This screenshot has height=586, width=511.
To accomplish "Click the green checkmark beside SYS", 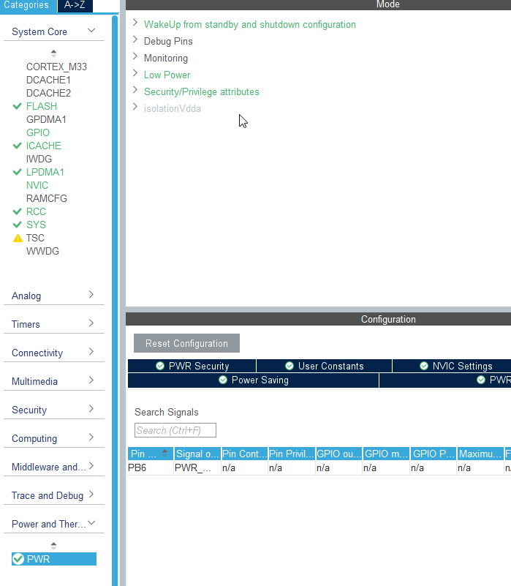I will 18,225.
